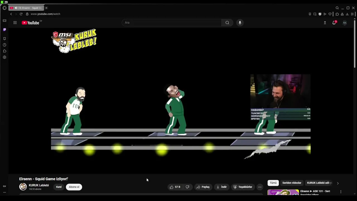Open the YouTube notifications bell
Image resolution: width=357 pixels, height=201 pixels.
334,23
